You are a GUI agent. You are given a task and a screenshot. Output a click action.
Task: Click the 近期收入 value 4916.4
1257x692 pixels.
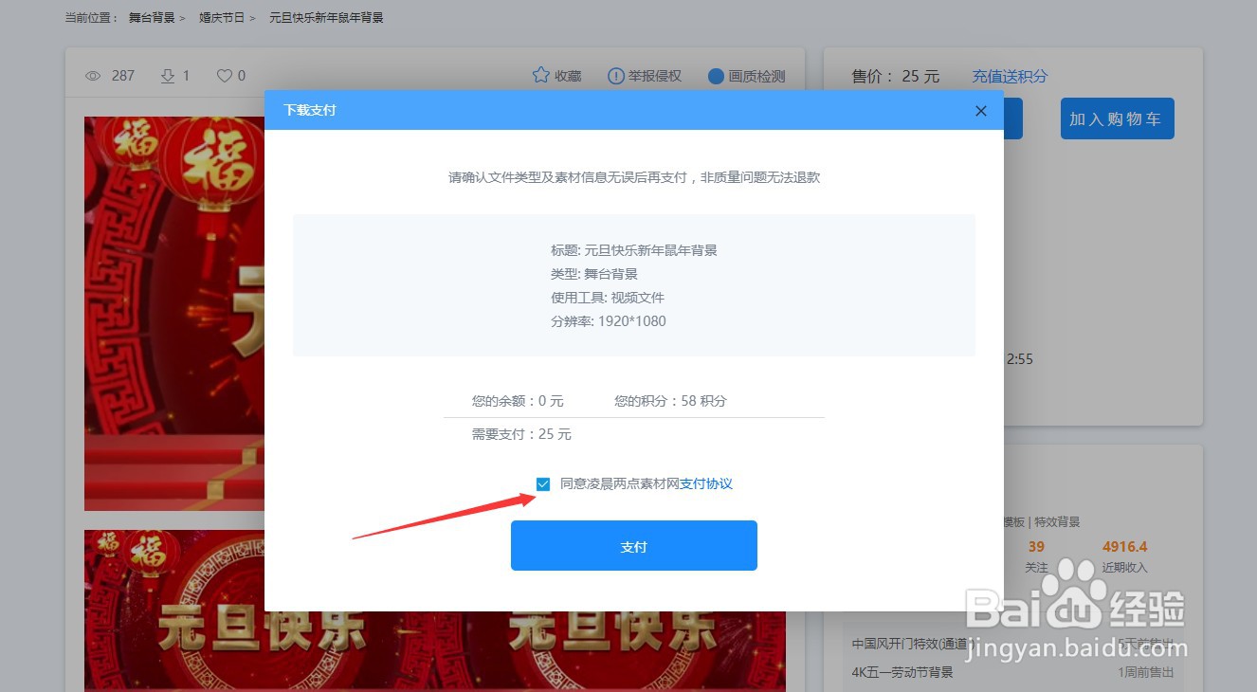(x=1124, y=547)
